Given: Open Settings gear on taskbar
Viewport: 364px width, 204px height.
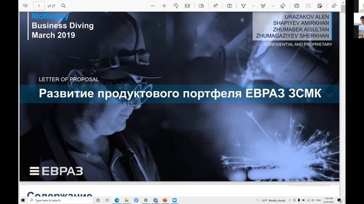Looking at the screenshot, I should click(x=146, y=200).
